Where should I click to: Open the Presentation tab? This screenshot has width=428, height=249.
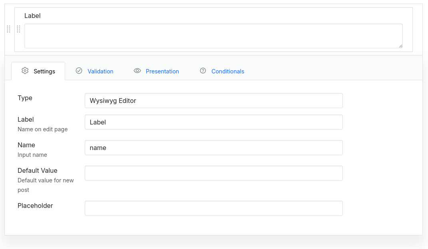click(x=162, y=71)
